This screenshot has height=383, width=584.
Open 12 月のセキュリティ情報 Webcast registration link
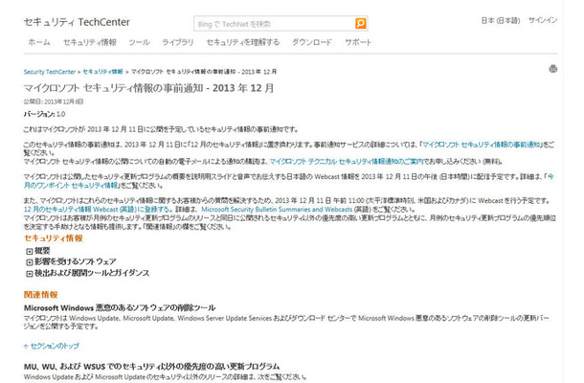tap(98, 210)
